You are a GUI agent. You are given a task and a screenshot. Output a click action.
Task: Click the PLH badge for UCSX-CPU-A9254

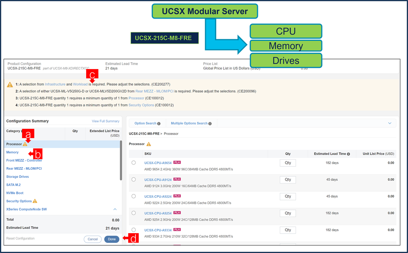(177, 213)
